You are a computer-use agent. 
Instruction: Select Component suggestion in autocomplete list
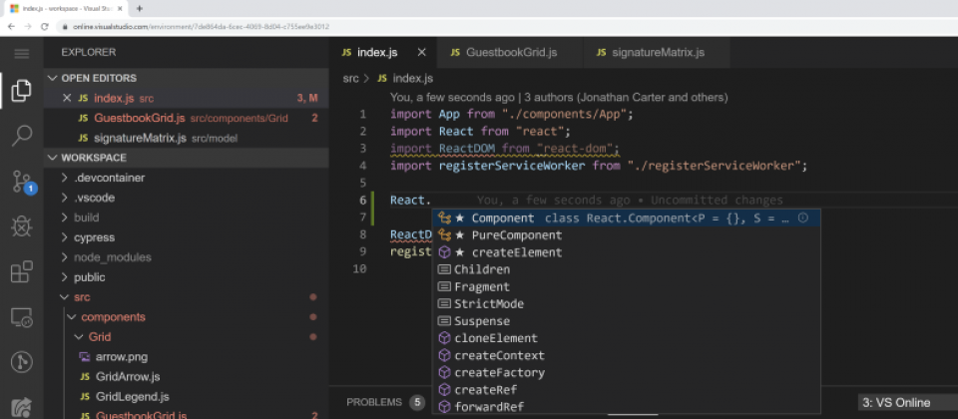pyautogui.click(x=627, y=218)
